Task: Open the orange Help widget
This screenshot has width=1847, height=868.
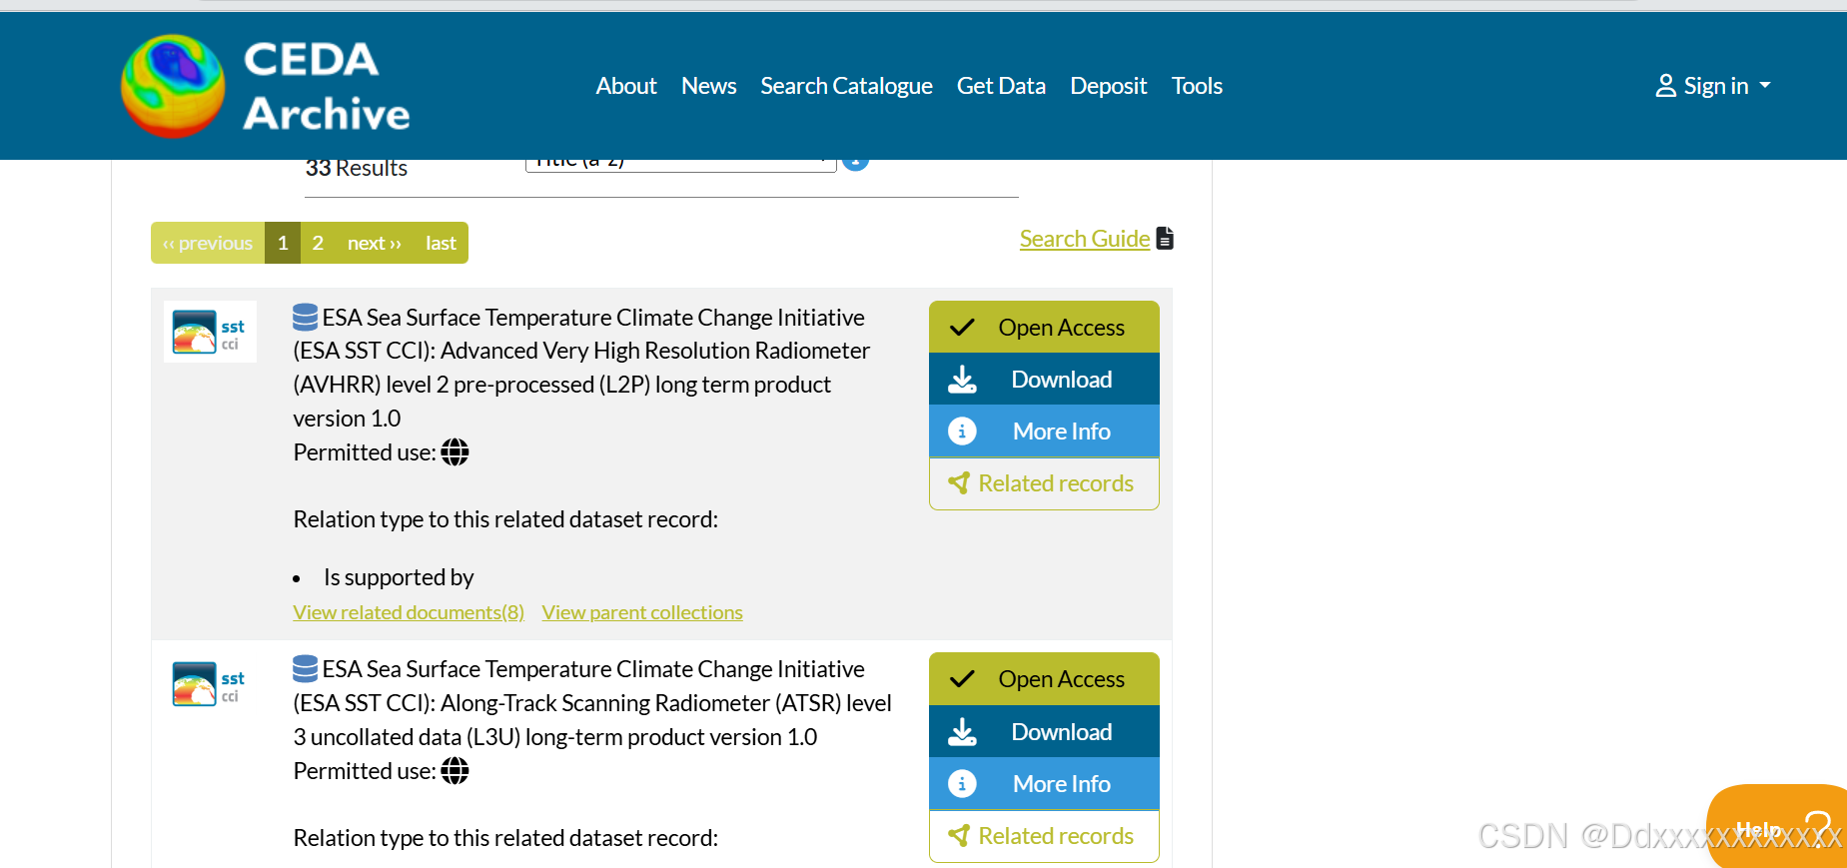Action: (x=1777, y=826)
